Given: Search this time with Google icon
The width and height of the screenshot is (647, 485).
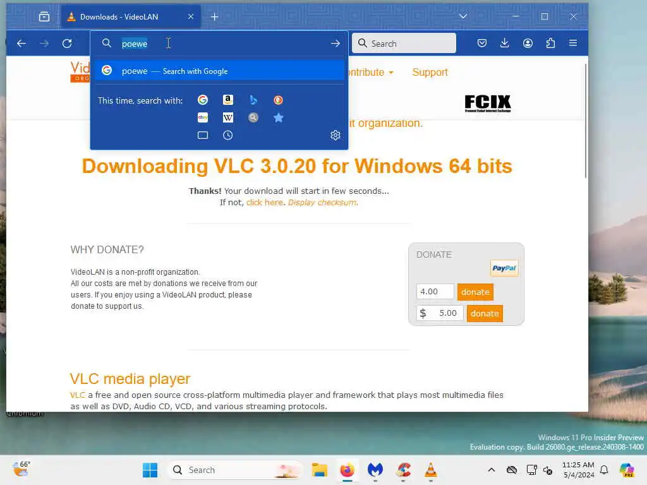Looking at the screenshot, I should coord(203,100).
